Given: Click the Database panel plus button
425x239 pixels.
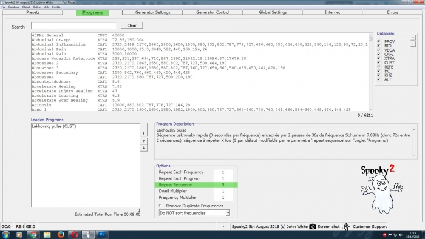Looking at the screenshot, I should 413,44.
